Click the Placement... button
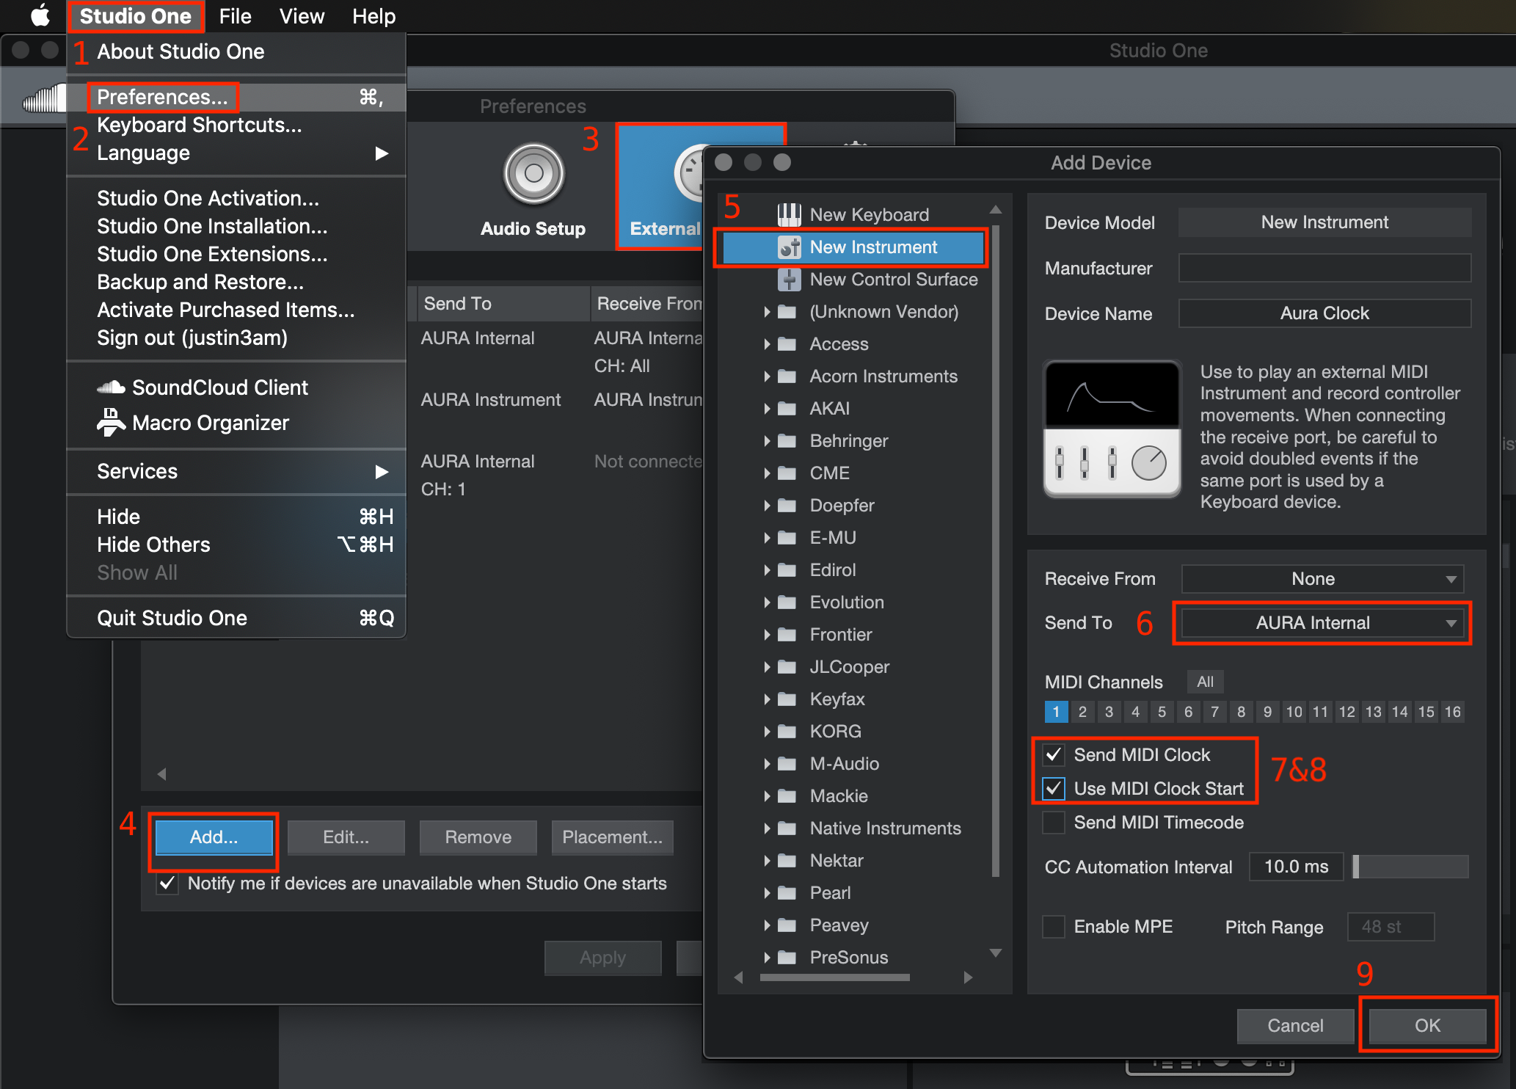This screenshot has height=1089, width=1516. [x=612, y=837]
